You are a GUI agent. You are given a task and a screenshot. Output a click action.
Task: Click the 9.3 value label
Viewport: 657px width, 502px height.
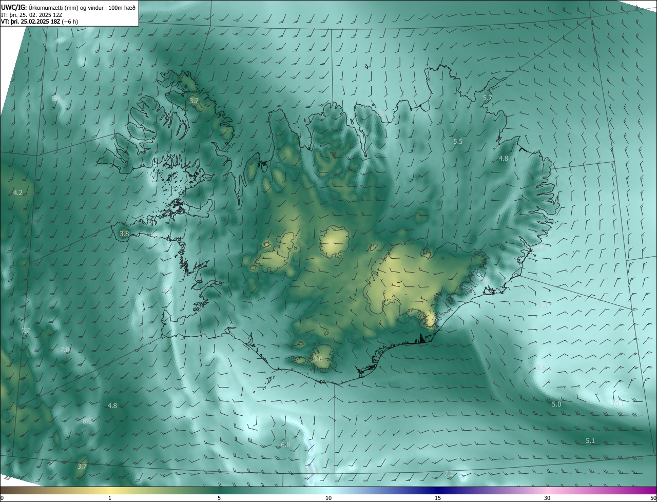point(543,304)
